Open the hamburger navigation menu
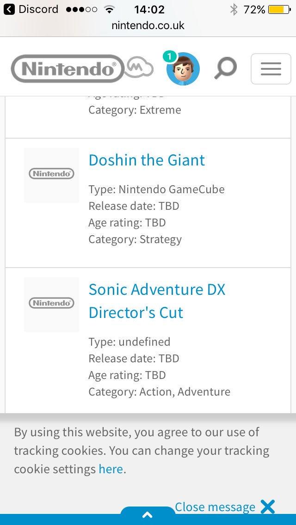 click(x=271, y=68)
